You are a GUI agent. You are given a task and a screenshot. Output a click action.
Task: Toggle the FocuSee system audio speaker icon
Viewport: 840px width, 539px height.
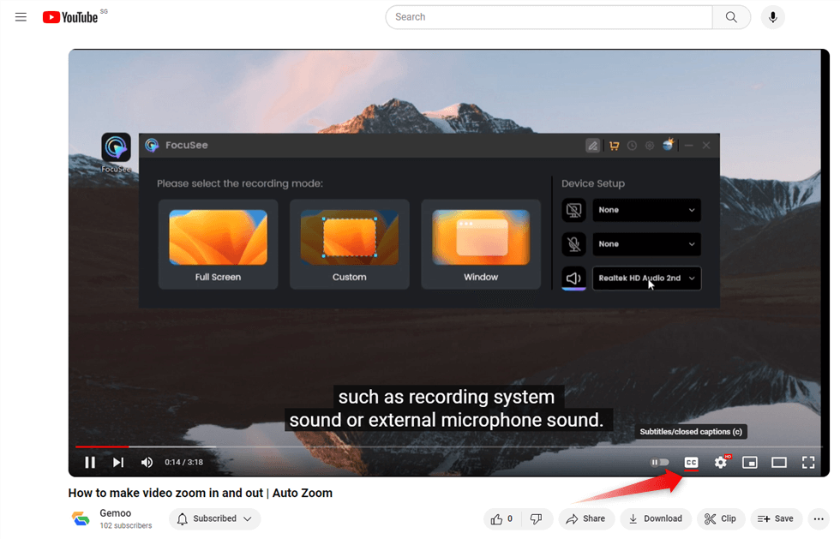point(573,278)
